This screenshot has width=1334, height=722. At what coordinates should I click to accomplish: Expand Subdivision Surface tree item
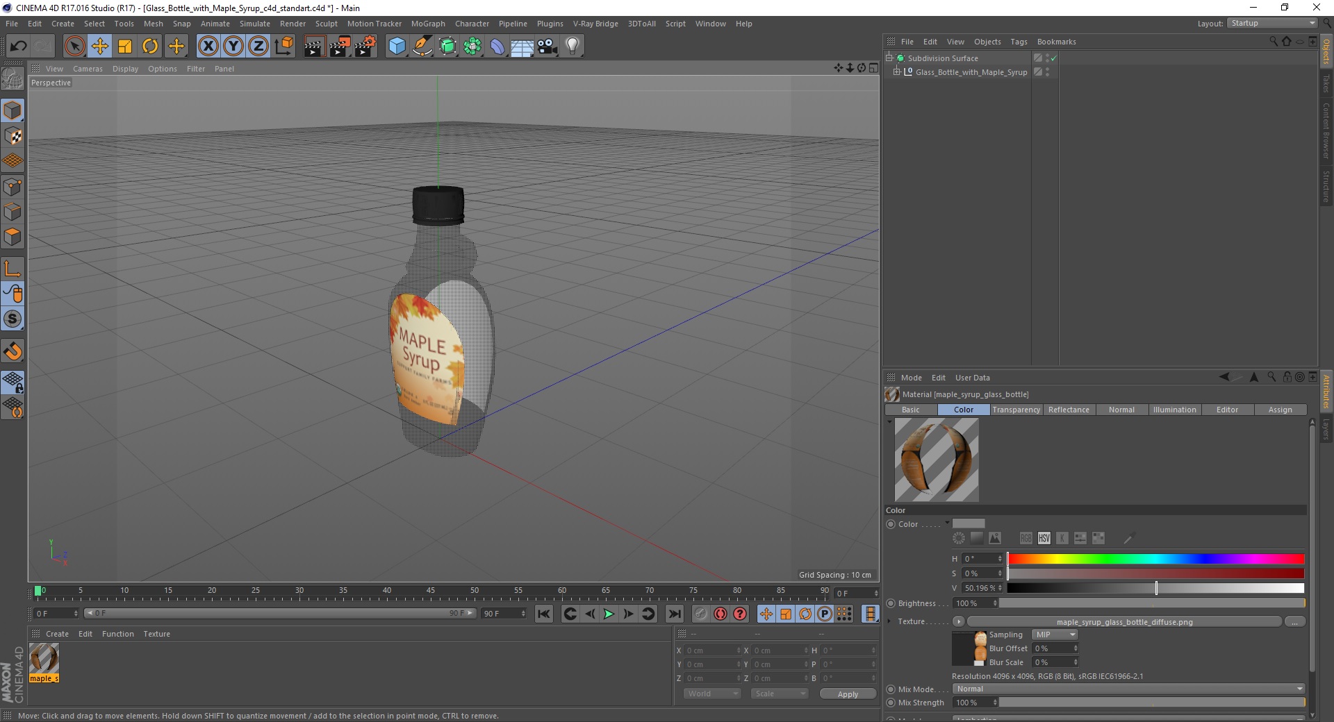889,58
